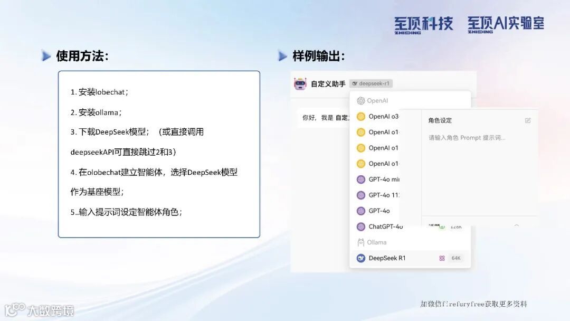570x321 pixels.
Task: Click the blue arrow bullet before 样例输出
Action: click(x=282, y=56)
